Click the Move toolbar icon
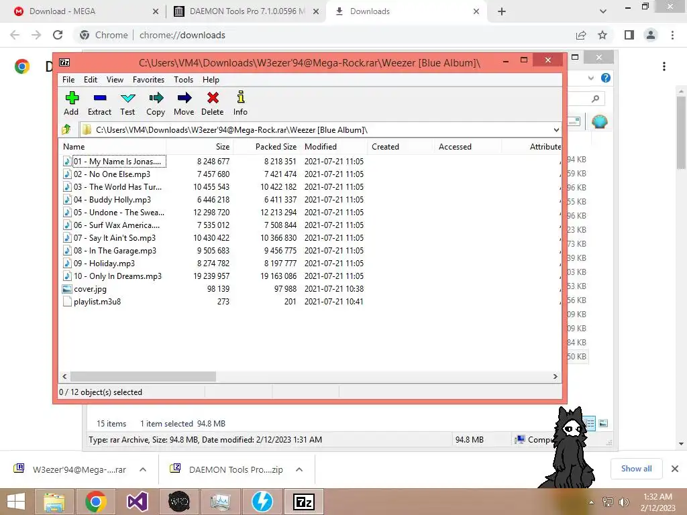This screenshot has width=687, height=515. pos(184,98)
